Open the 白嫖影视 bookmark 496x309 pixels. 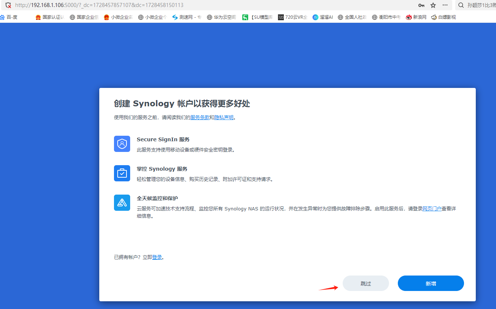tap(443, 17)
